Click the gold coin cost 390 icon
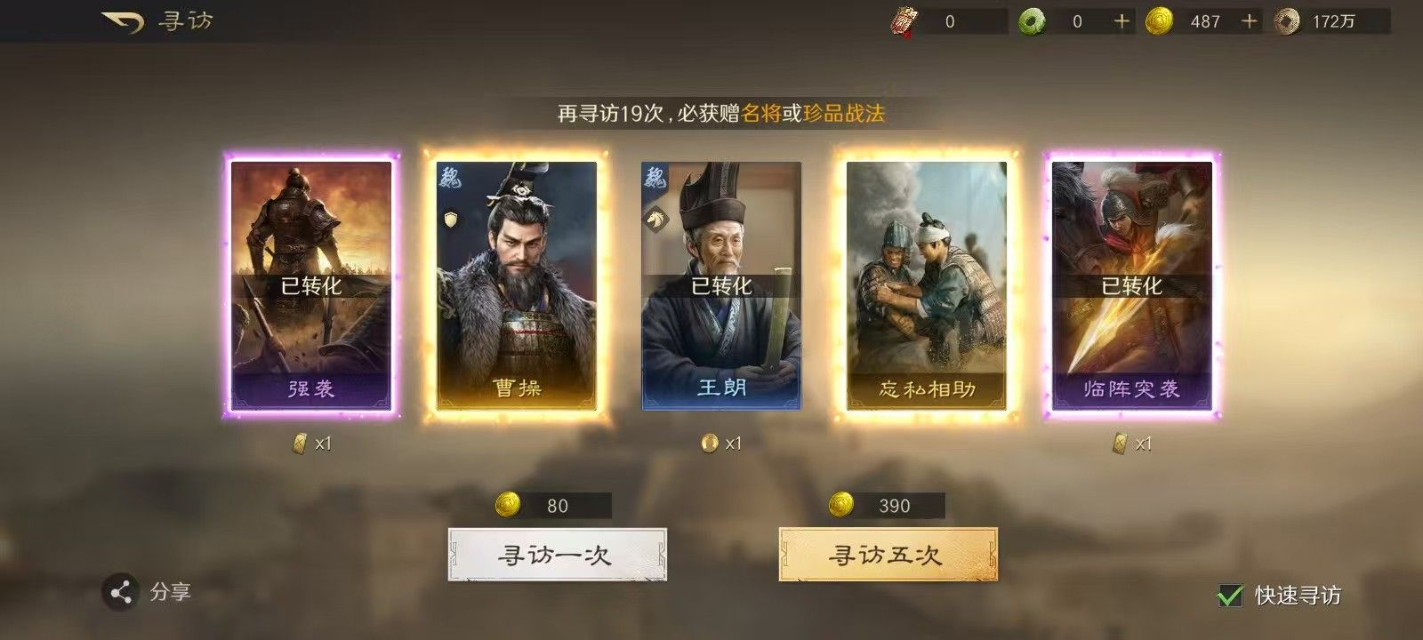Screen dimensions: 1423x640 pos(840,505)
